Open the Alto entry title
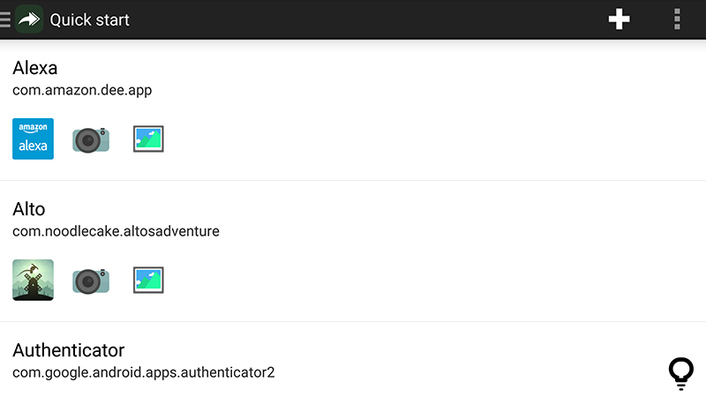 (x=29, y=209)
